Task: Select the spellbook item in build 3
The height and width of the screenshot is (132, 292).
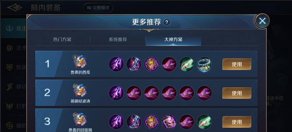Action: (x=169, y=122)
